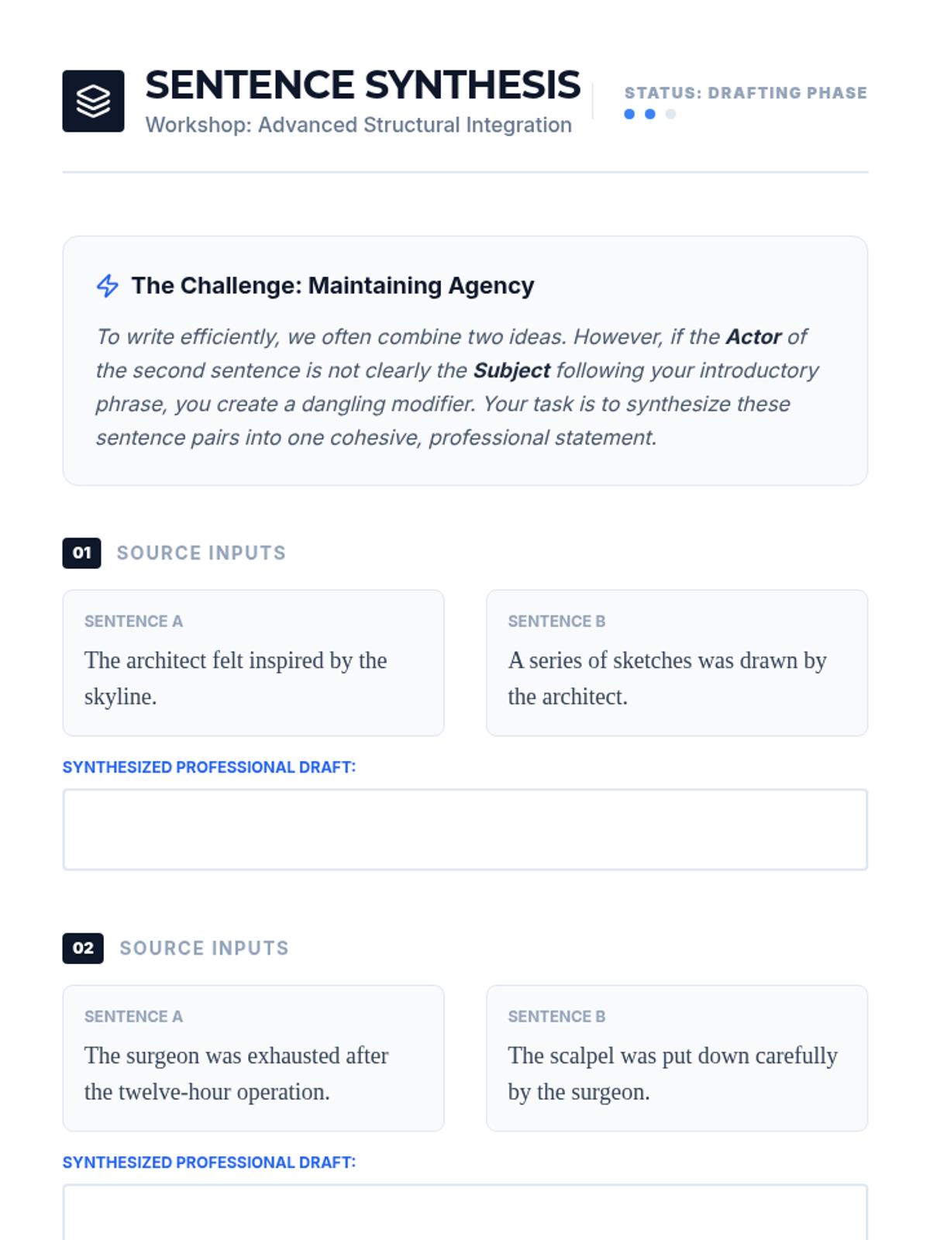The width and height of the screenshot is (930, 1240).
Task: Click the 02 section number badge
Action: 83,948
